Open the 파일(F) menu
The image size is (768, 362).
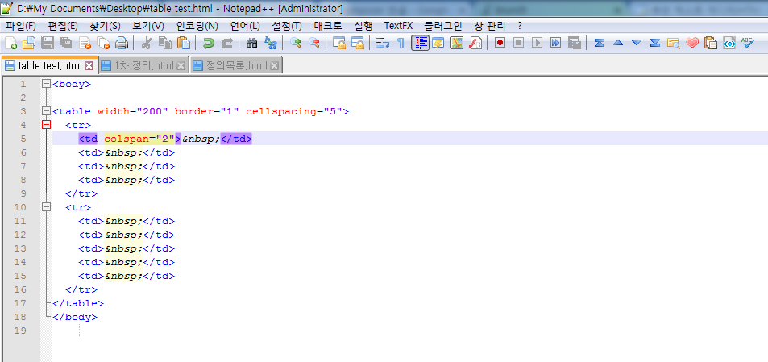tap(21, 26)
